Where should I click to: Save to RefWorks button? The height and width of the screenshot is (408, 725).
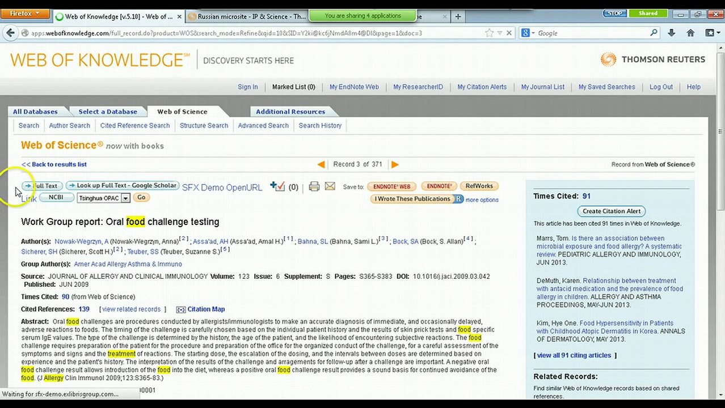pyautogui.click(x=479, y=186)
